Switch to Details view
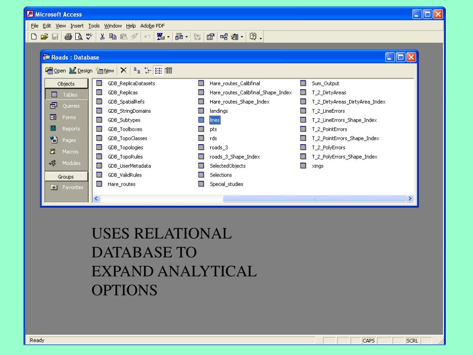Screen dimensions: 473x355 pos(169,70)
